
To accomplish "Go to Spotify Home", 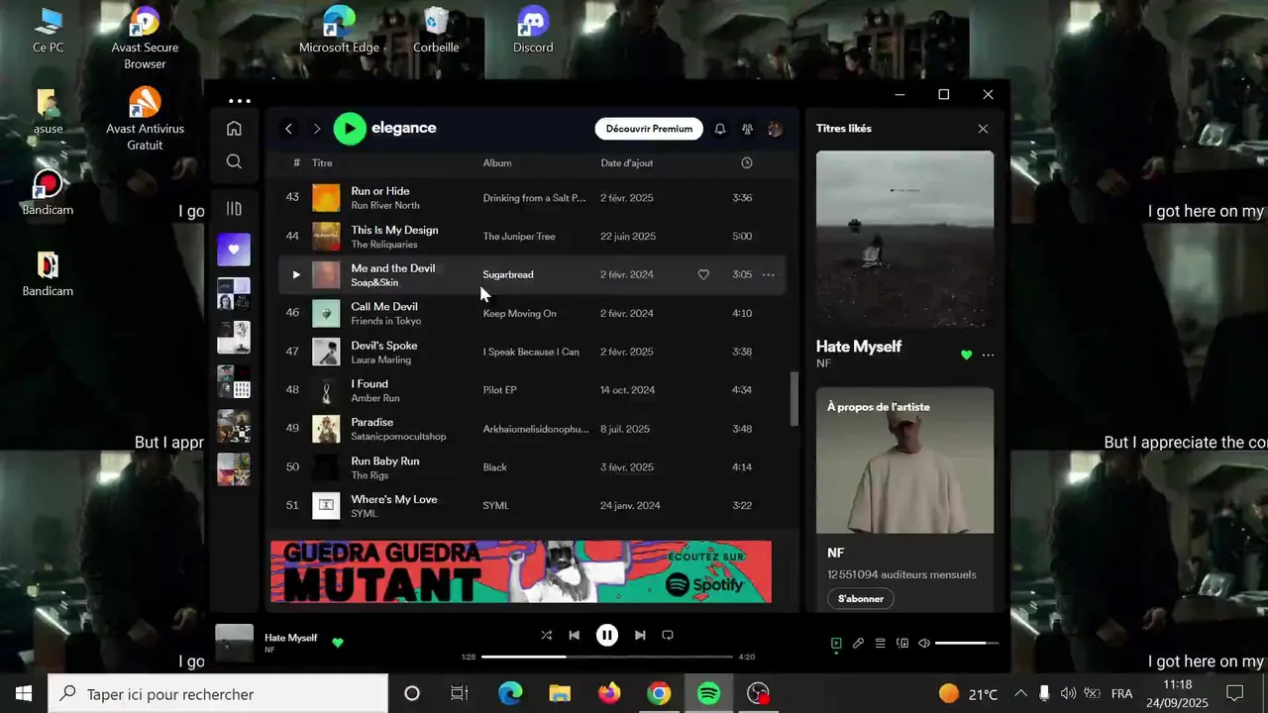I will tap(234, 128).
